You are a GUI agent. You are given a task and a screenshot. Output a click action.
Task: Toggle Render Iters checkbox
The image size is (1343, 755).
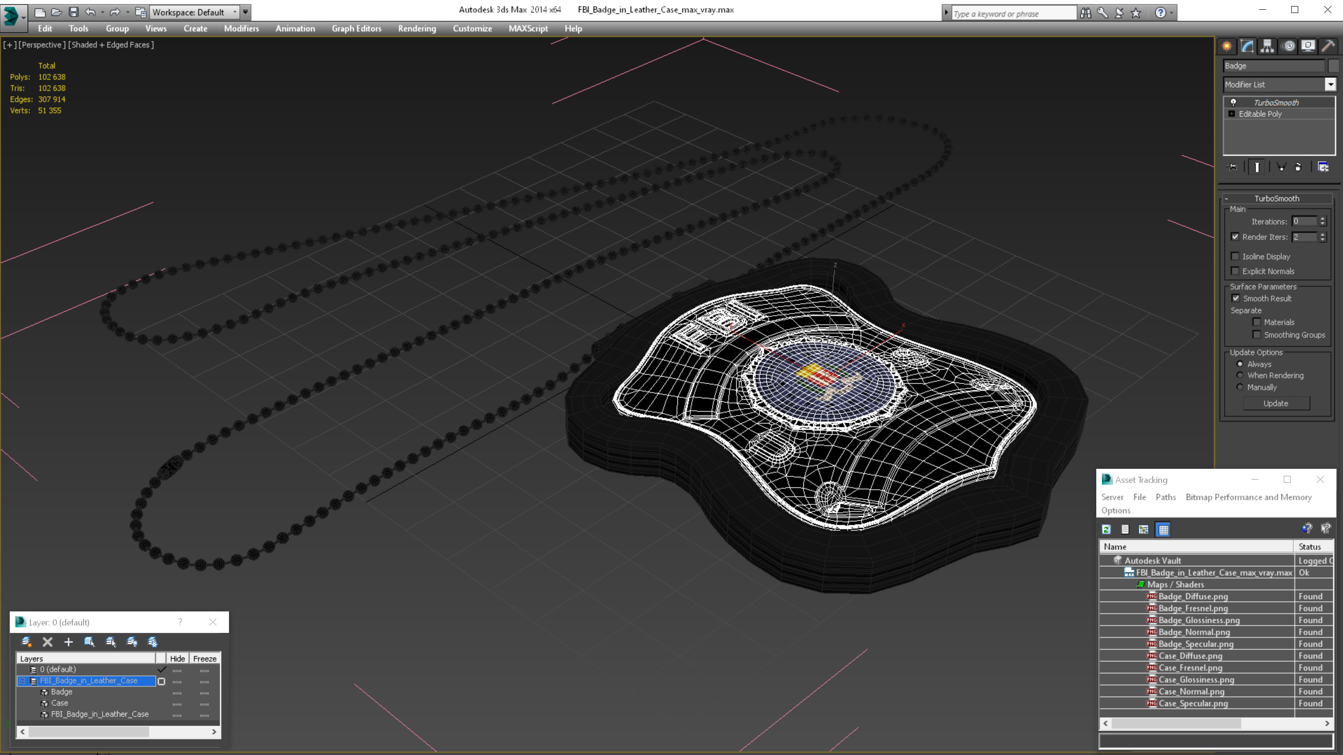tap(1235, 237)
